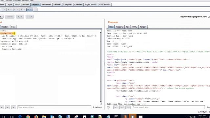Open the request Hex view tab

(13, 27)
